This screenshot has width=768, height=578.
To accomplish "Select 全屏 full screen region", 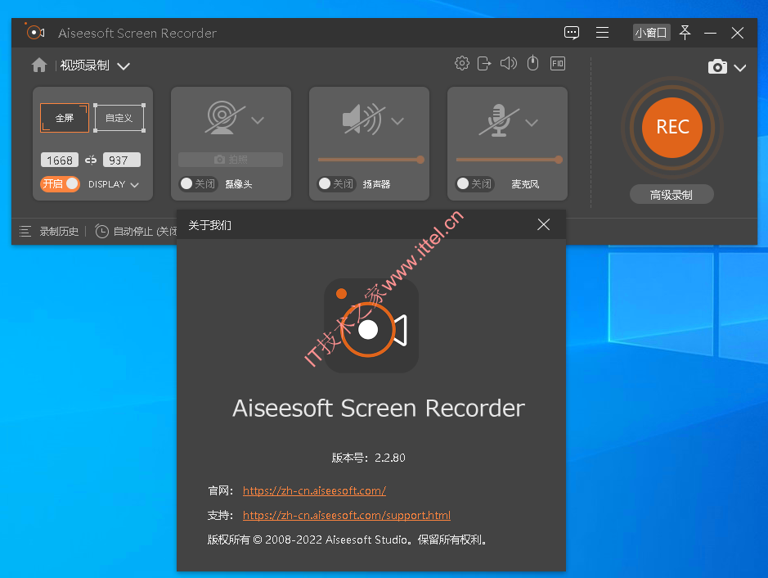I will (x=65, y=118).
